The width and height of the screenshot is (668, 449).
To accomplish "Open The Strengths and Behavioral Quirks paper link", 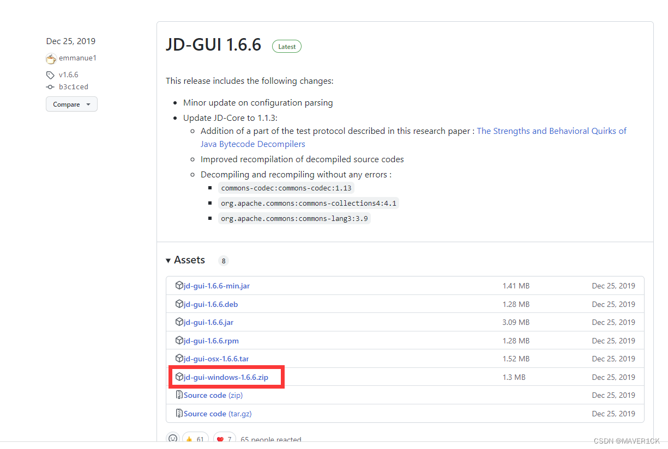I will [x=413, y=138].
